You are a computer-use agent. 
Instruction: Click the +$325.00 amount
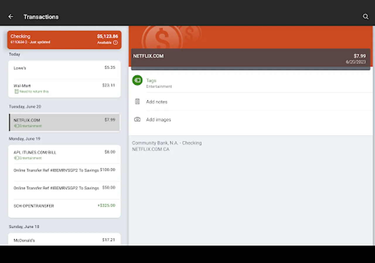pyautogui.click(x=106, y=205)
